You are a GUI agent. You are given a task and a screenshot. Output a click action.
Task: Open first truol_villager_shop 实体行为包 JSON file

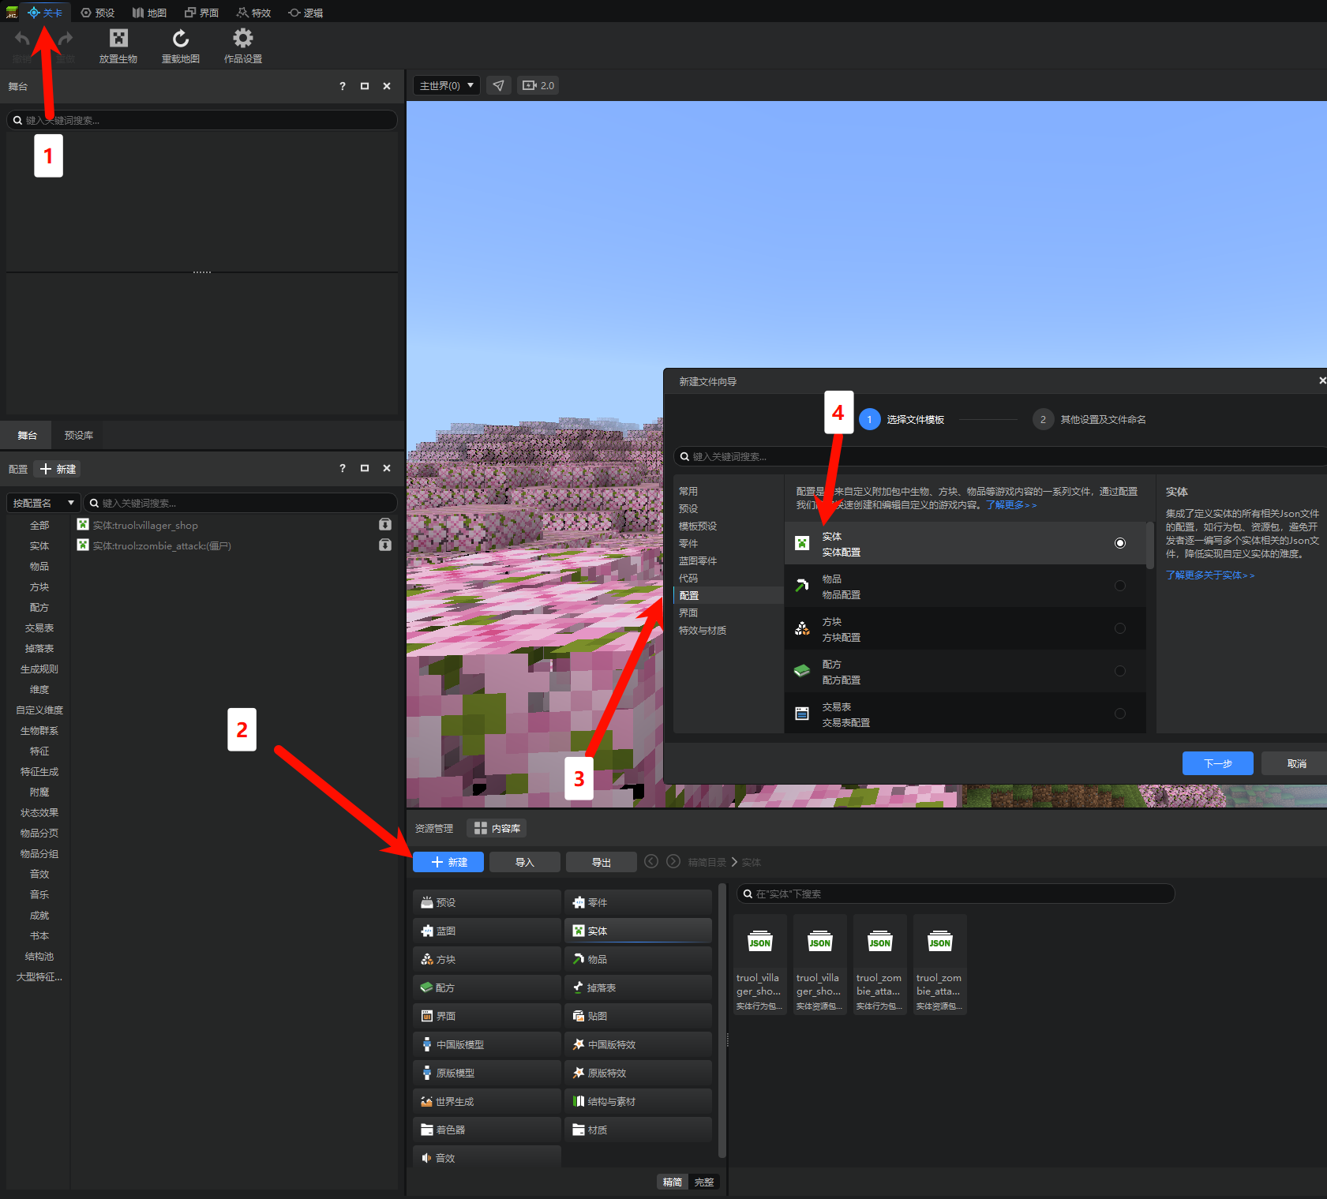[760, 965]
